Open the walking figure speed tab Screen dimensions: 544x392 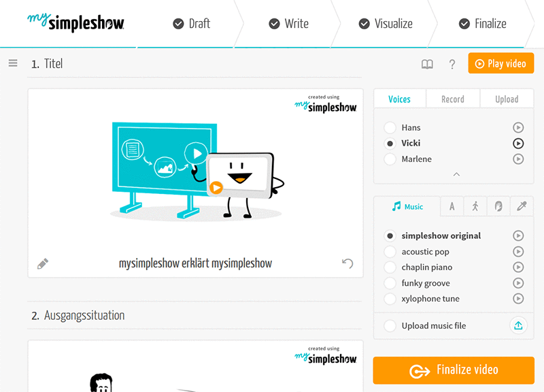[475, 207]
